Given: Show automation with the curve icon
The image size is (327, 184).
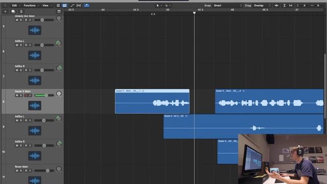Looking at the screenshot, I should coord(72,6).
